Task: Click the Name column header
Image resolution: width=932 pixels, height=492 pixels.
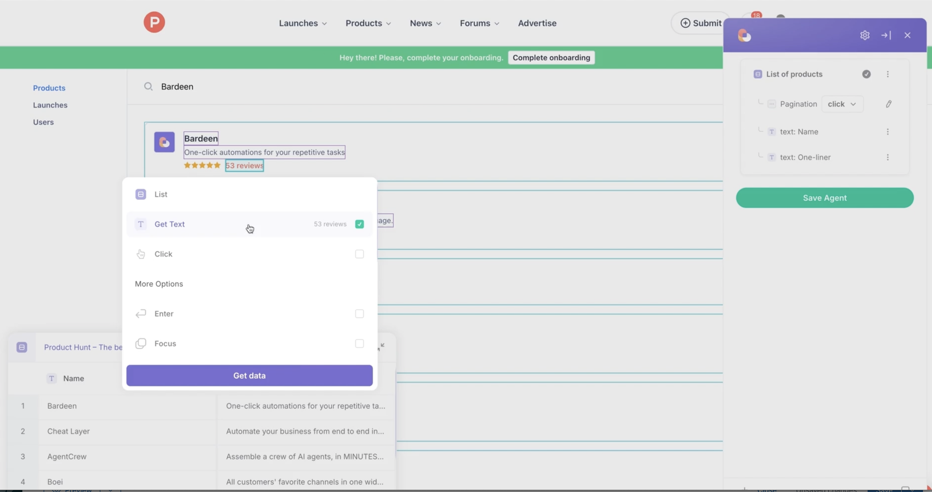Action: click(73, 379)
